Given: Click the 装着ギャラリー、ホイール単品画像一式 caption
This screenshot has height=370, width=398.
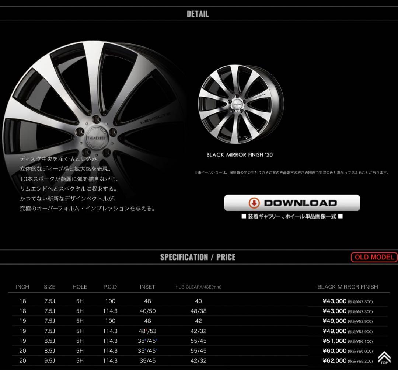Looking at the screenshot, I should click(292, 216).
